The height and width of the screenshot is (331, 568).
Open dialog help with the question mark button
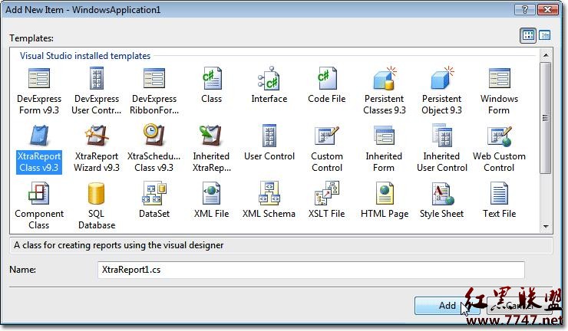525,9
